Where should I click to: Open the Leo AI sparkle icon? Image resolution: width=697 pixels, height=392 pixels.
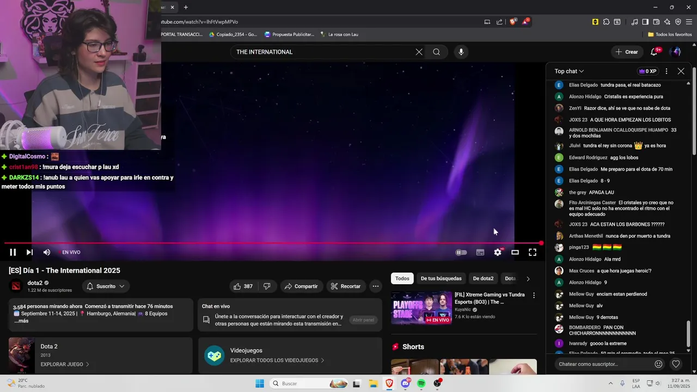[x=667, y=22]
